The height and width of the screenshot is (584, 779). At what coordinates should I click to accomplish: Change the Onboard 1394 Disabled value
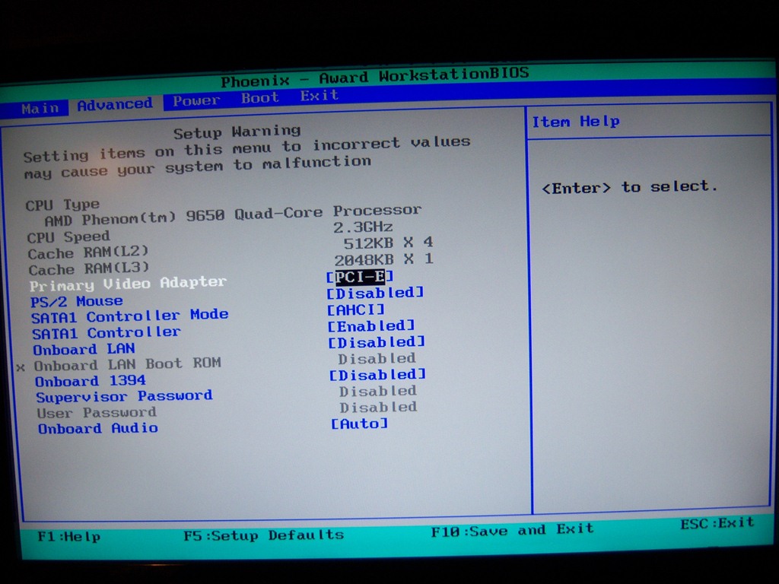click(x=377, y=374)
